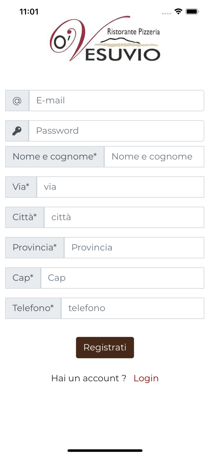Select the Provincia input field

tap(134, 248)
